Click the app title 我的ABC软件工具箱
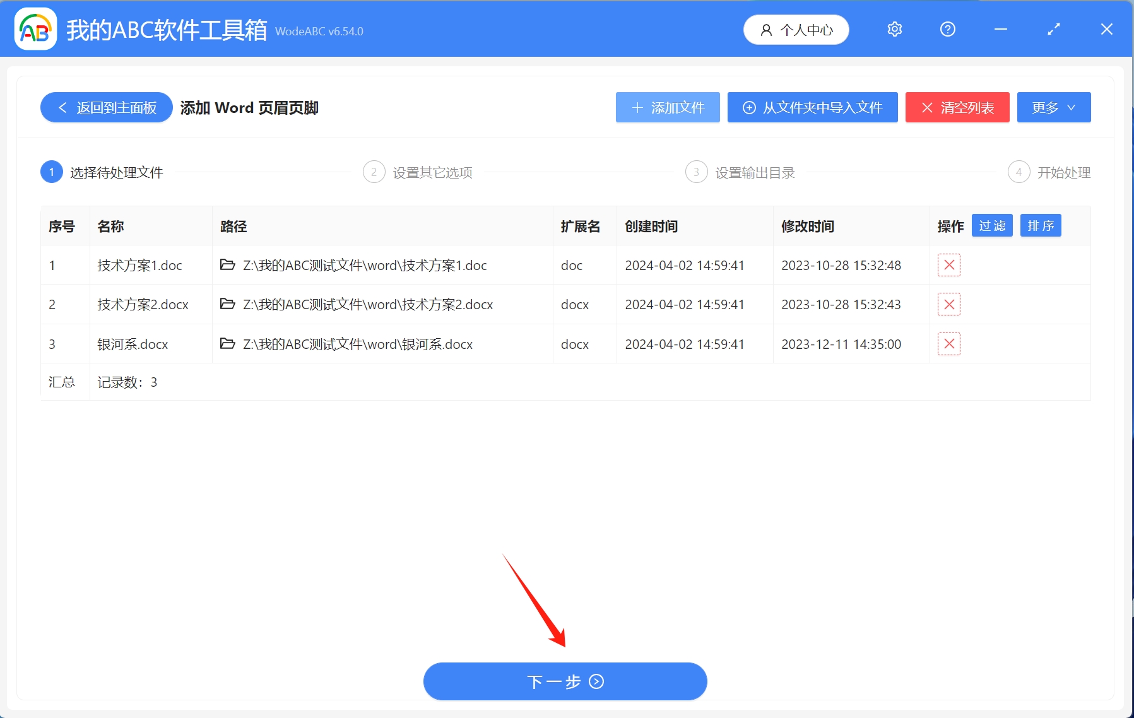Viewport: 1134px width, 718px height. [167, 30]
